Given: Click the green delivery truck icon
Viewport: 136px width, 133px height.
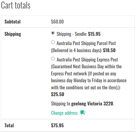Looking at the screenshot, I should point(83,113).
